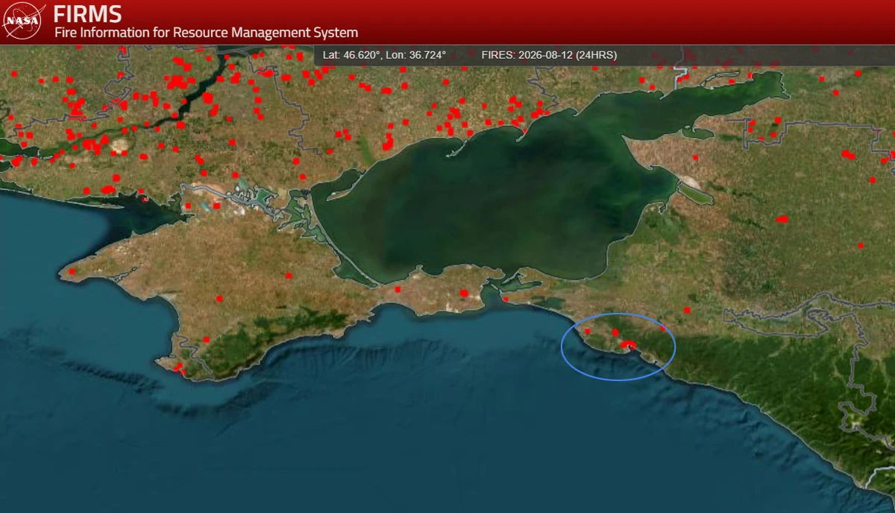
Task: Click the "FIRES: 2026-08-12 (24HRS)" date label
Action: tap(549, 55)
